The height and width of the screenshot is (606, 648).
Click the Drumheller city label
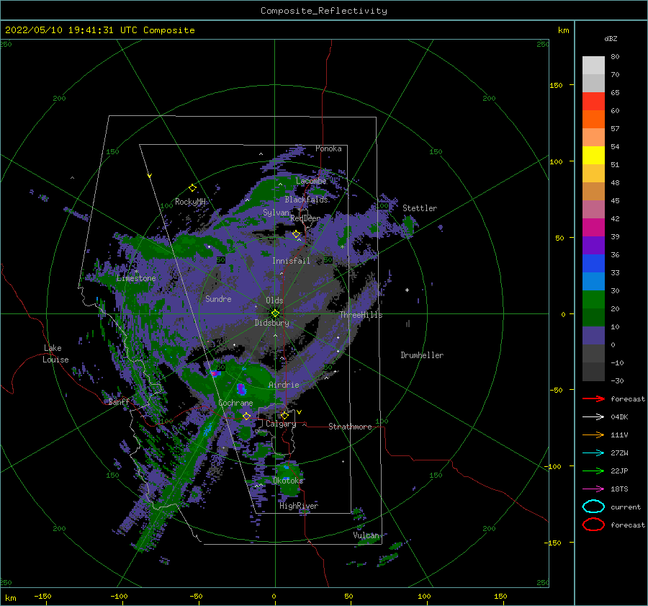tap(422, 355)
